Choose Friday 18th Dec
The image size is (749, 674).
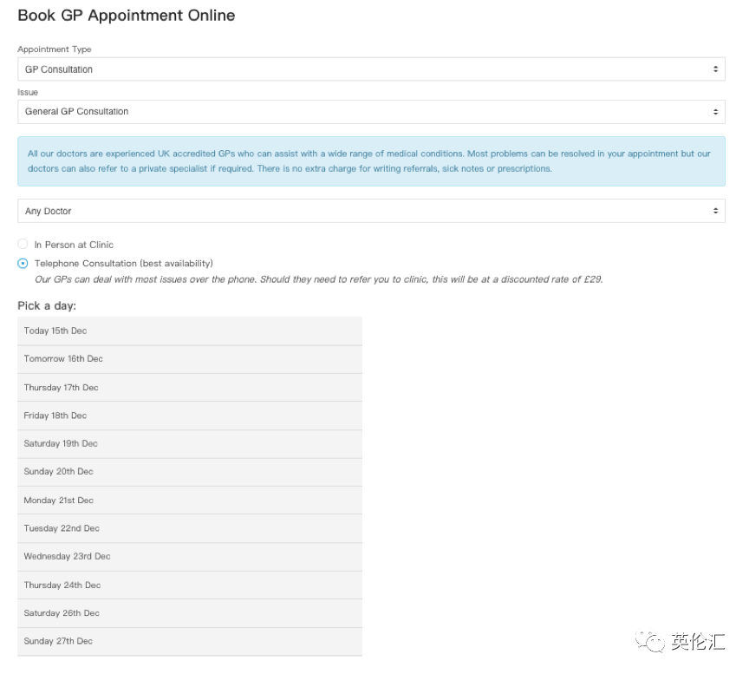190,416
